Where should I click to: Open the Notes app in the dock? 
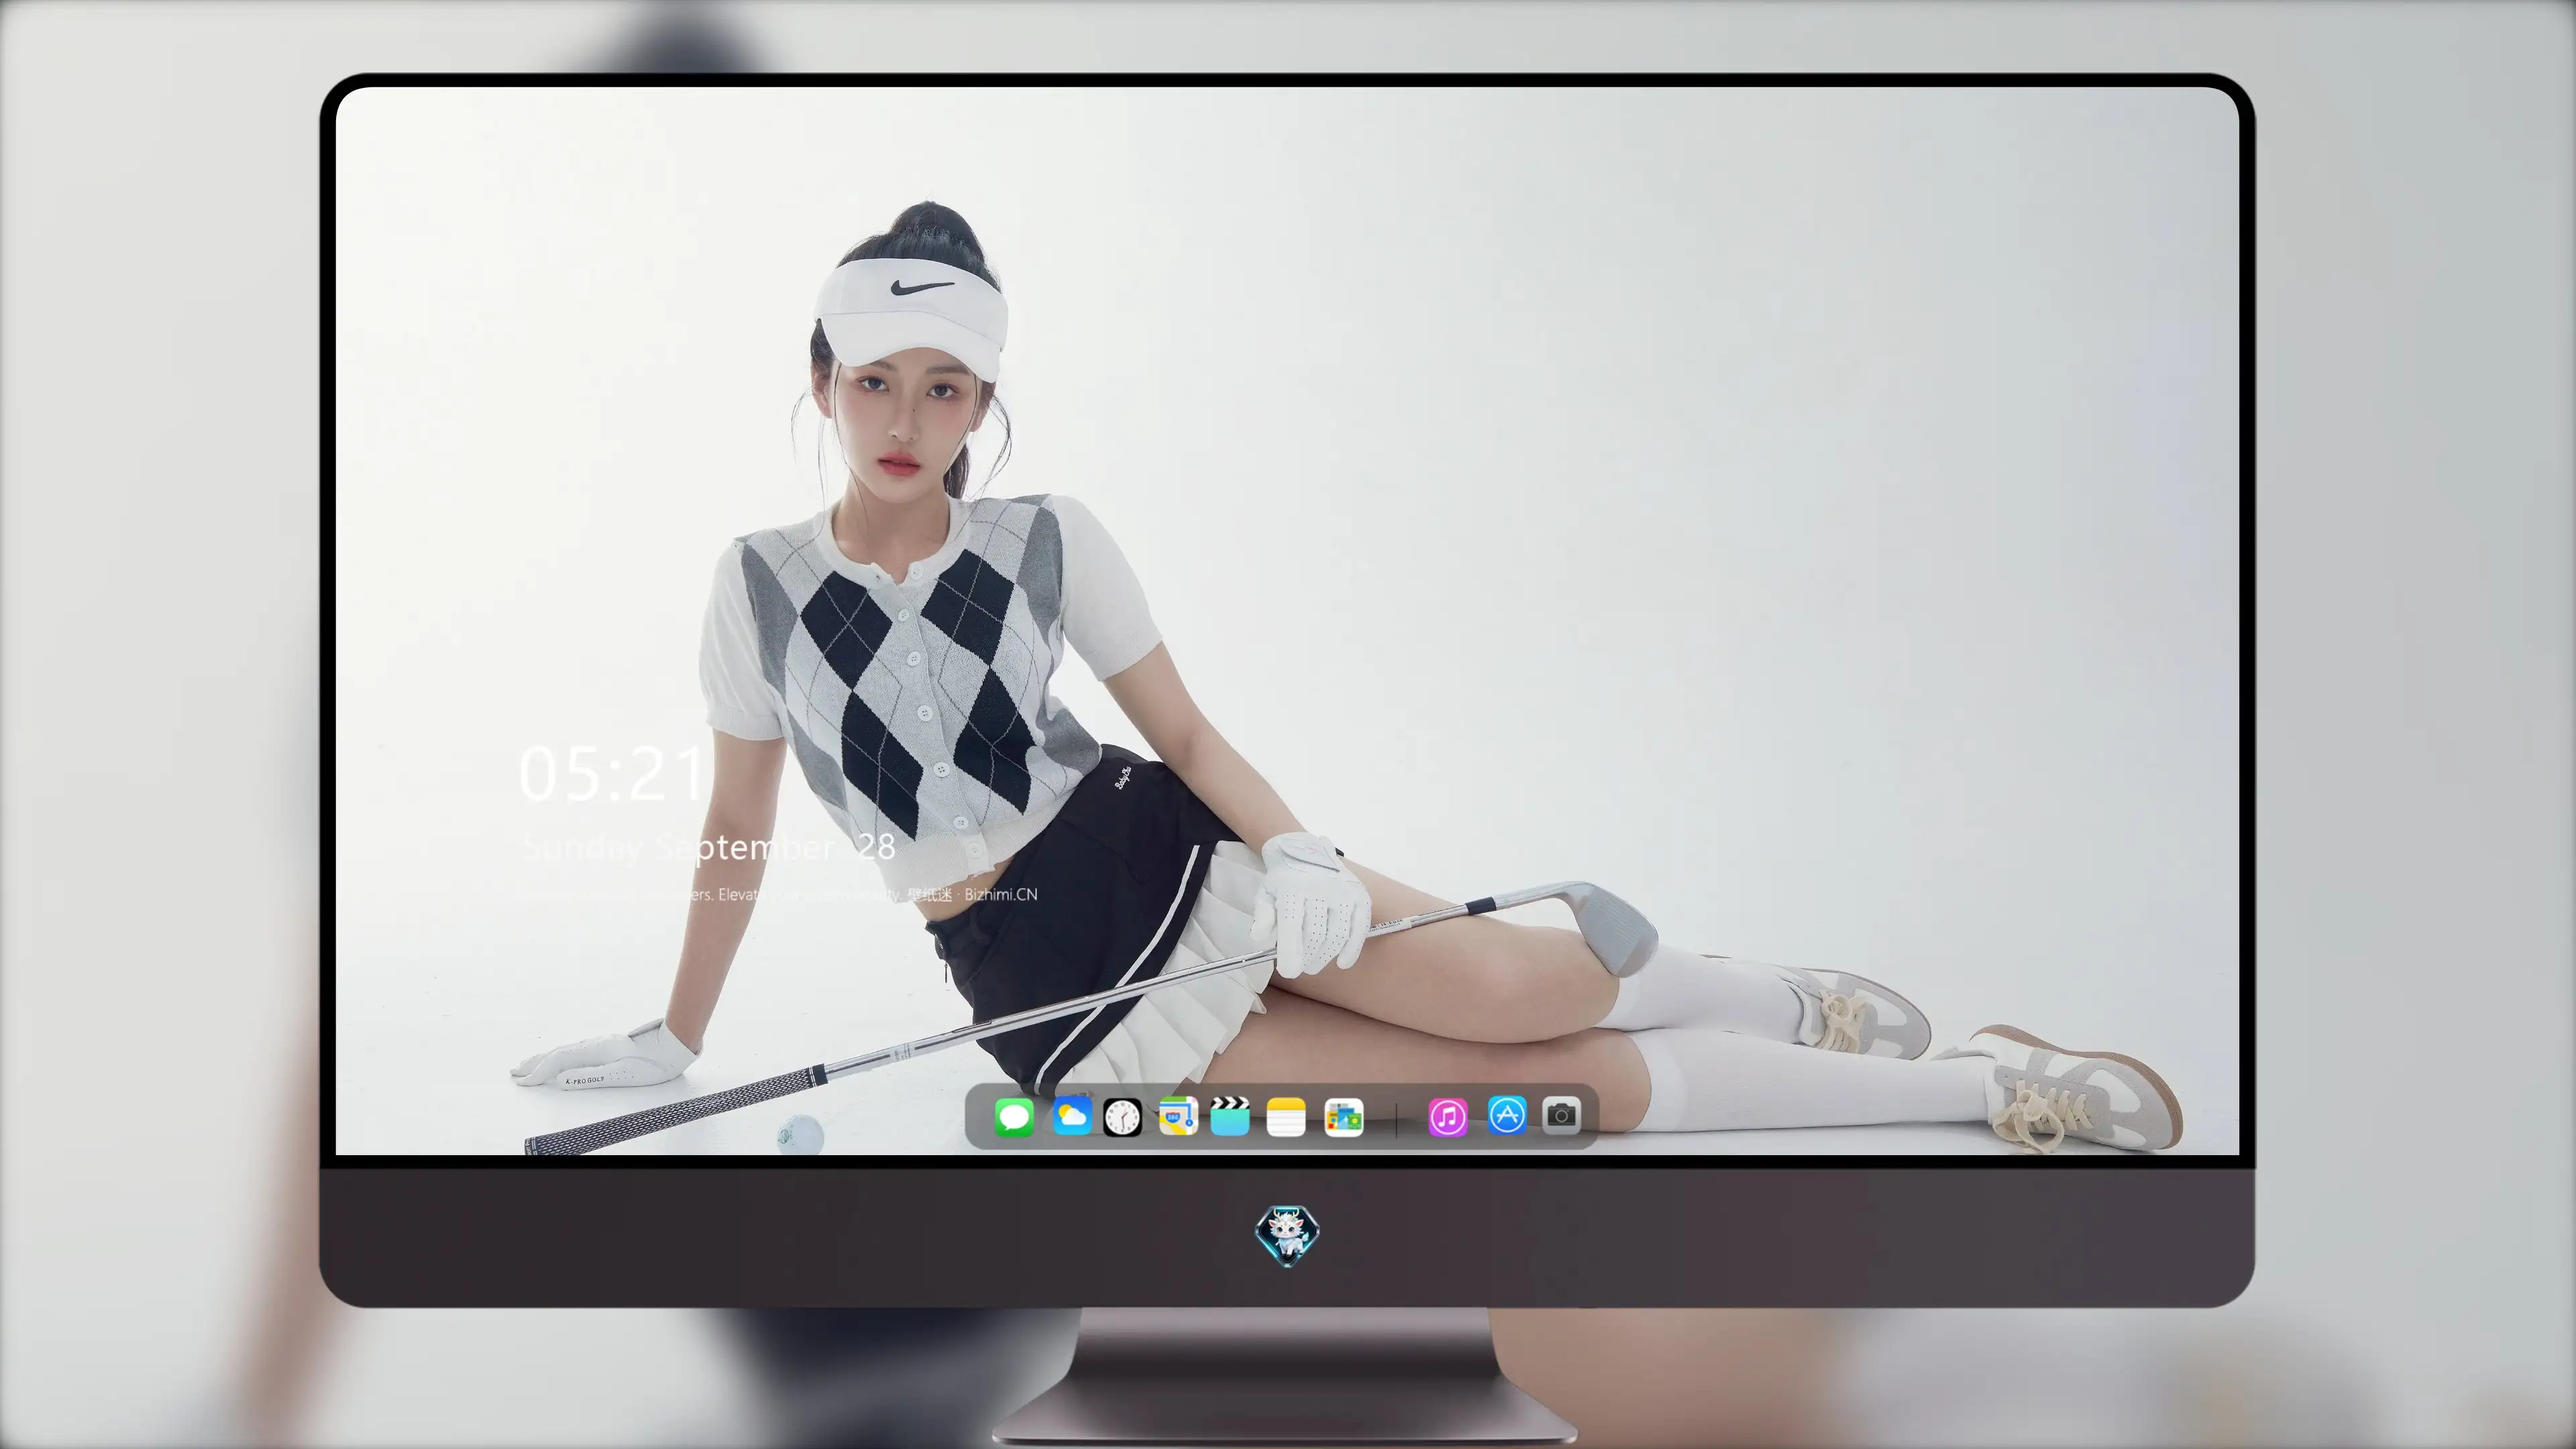coord(1286,1117)
